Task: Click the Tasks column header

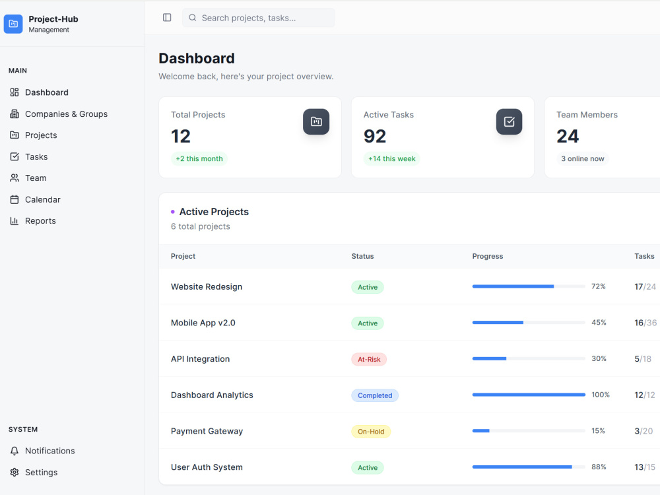Action: click(644, 256)
